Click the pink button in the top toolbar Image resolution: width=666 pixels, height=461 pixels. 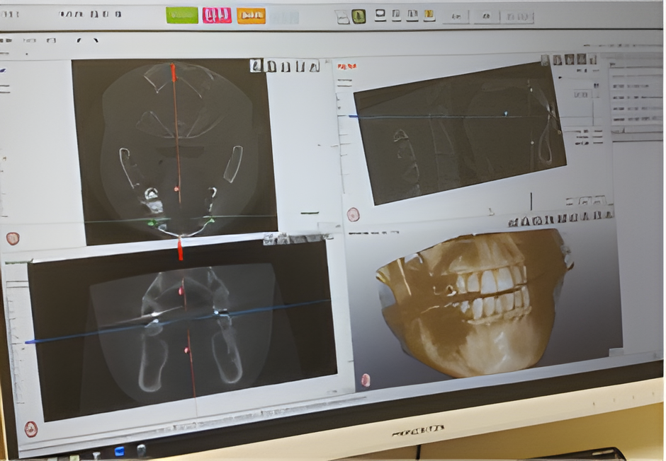pos(217,16)
